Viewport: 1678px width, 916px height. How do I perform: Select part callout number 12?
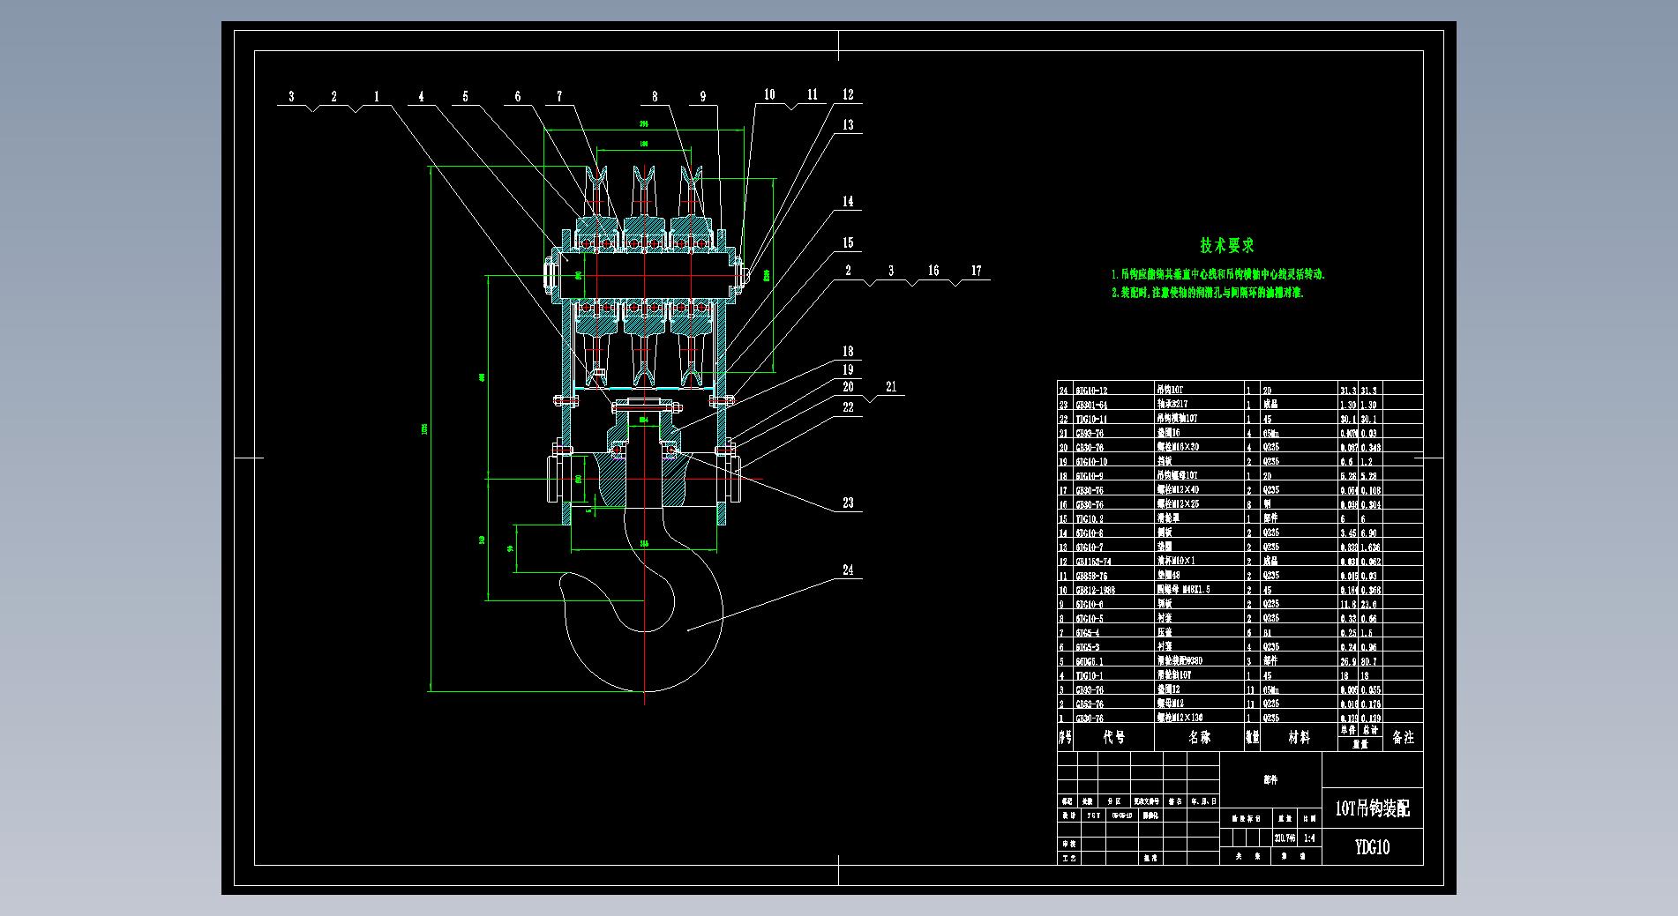848,95
